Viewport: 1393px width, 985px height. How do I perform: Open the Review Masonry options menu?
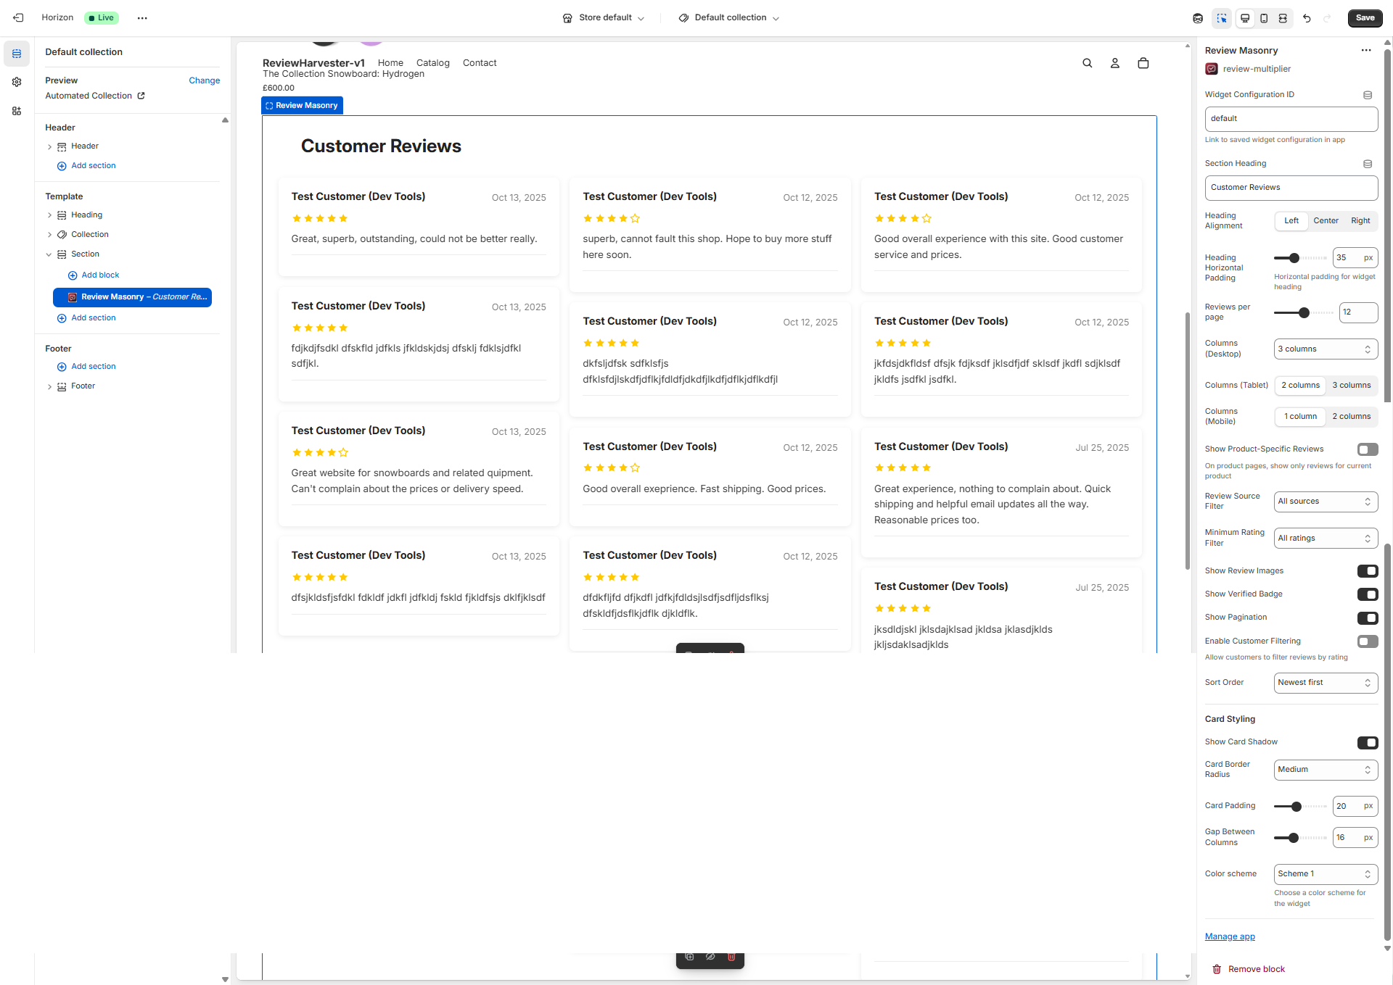1366,50
